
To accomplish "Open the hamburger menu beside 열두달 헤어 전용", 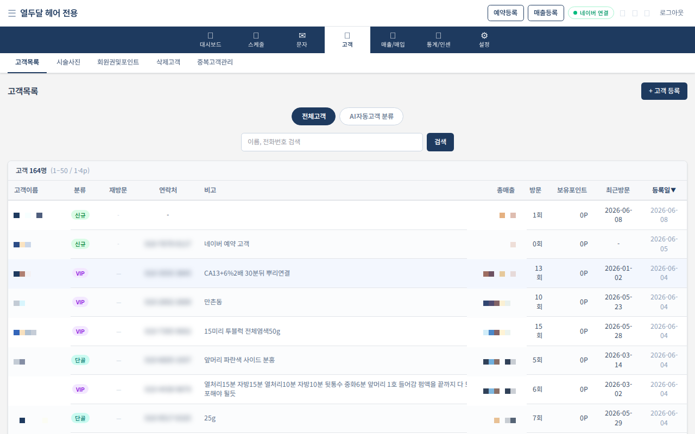I will click(12, 13).
